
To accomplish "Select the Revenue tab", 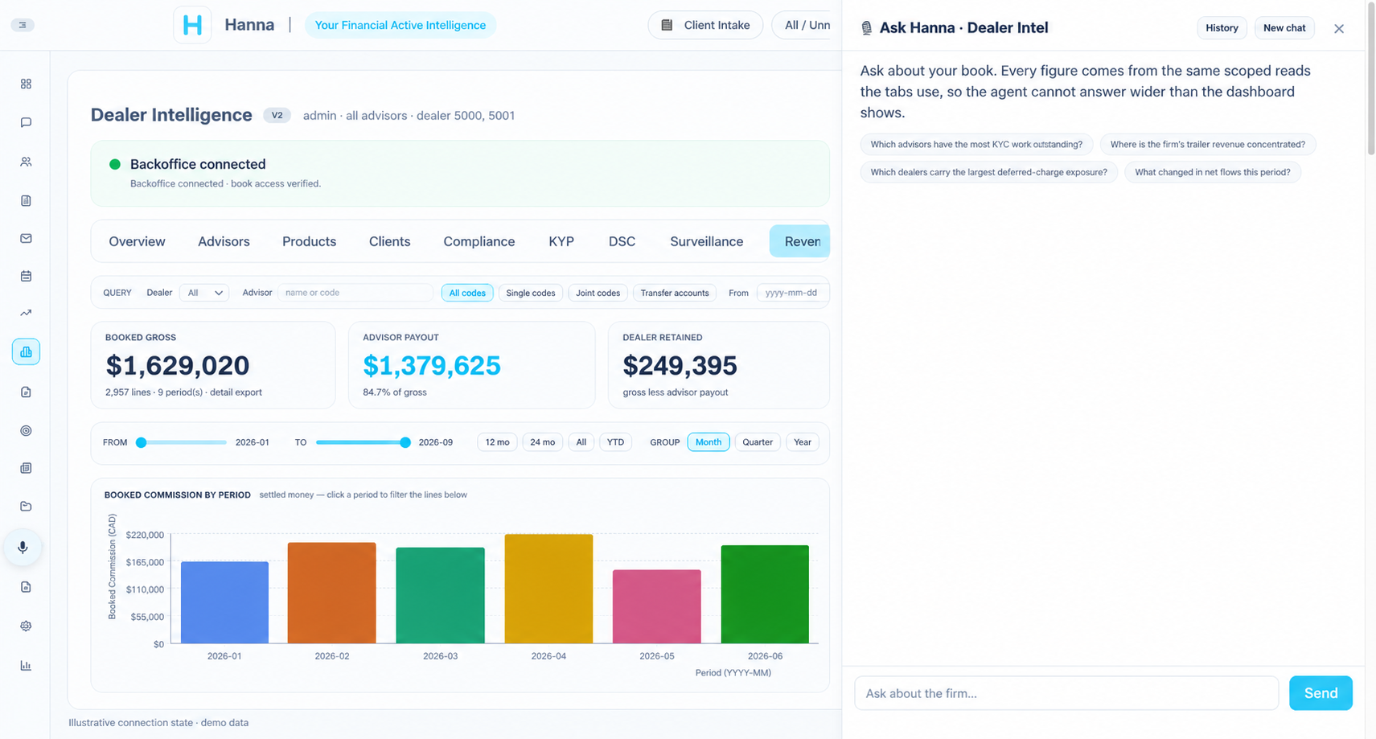I will 799,241.
